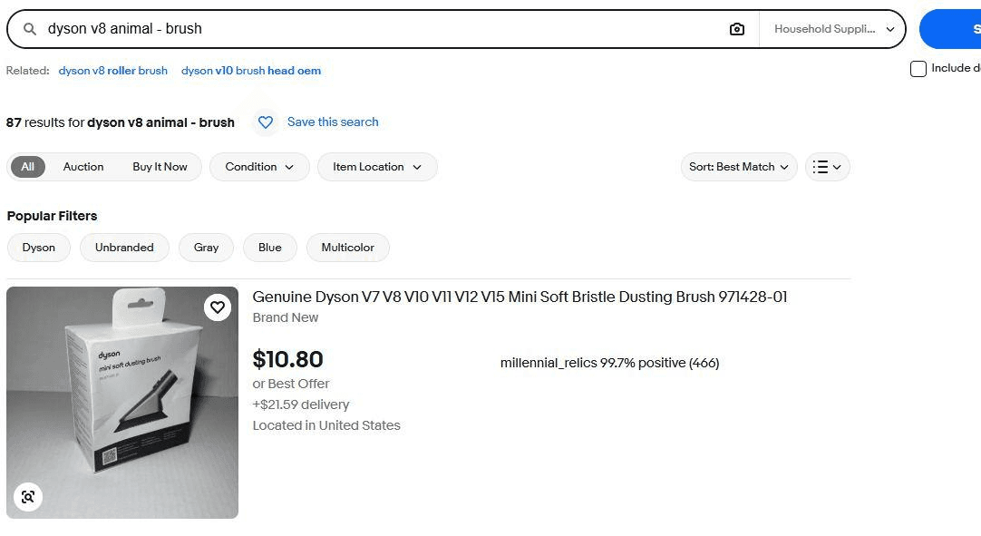Click the blue Search button
Viewport: 981px width, 536px height.
pos(951,29)
